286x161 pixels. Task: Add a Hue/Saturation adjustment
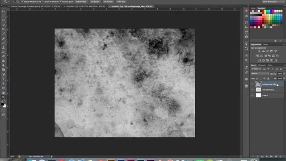coord(257,55)
